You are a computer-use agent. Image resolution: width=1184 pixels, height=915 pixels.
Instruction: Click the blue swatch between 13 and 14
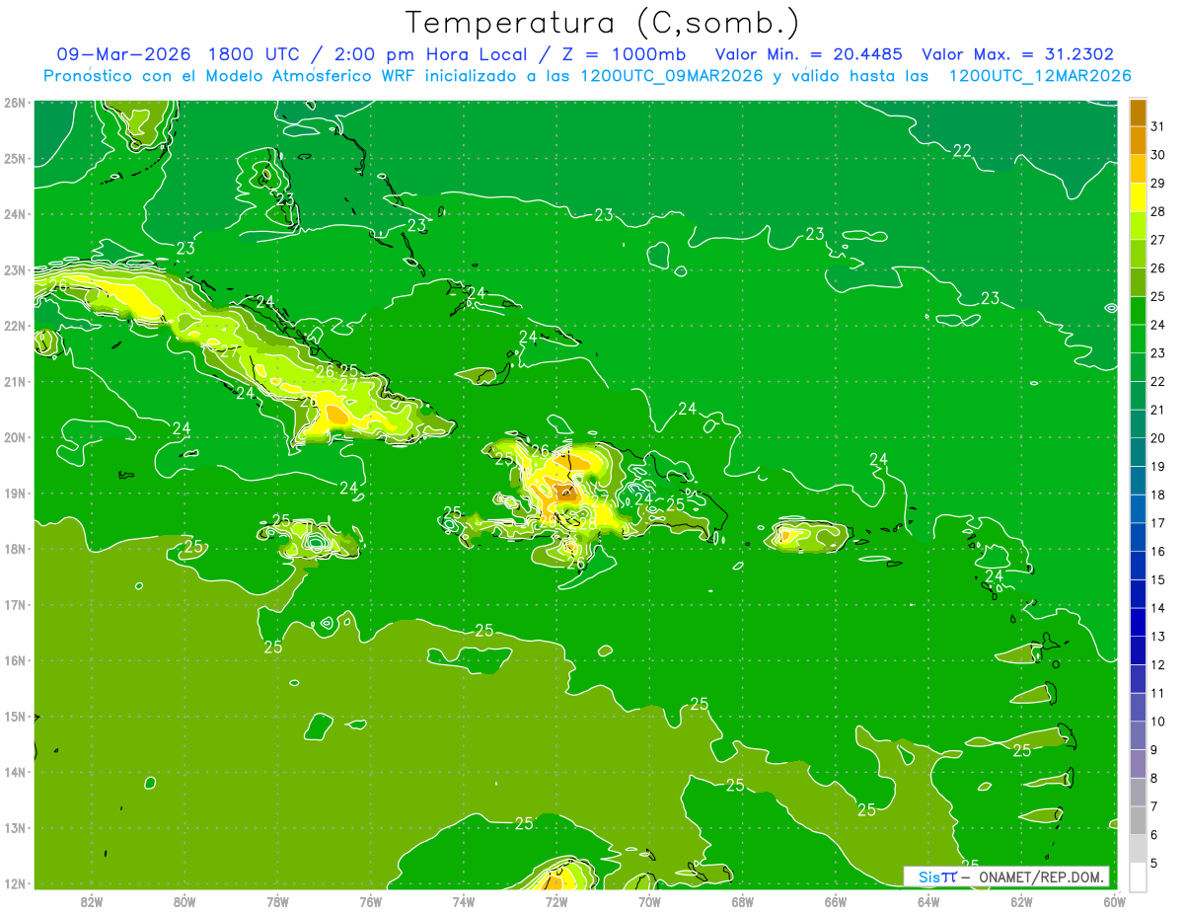click(x=1138, y=623)
